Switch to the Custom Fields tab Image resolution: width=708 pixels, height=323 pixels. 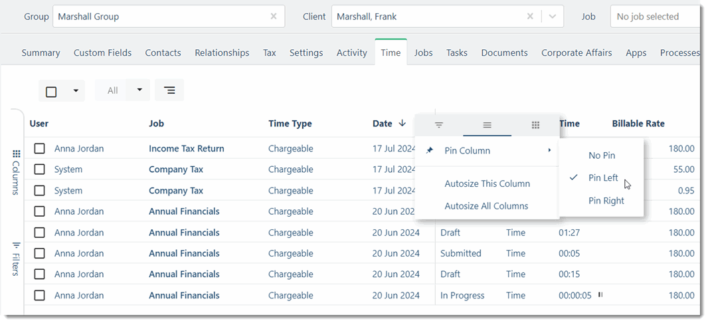tap(102, 53)
